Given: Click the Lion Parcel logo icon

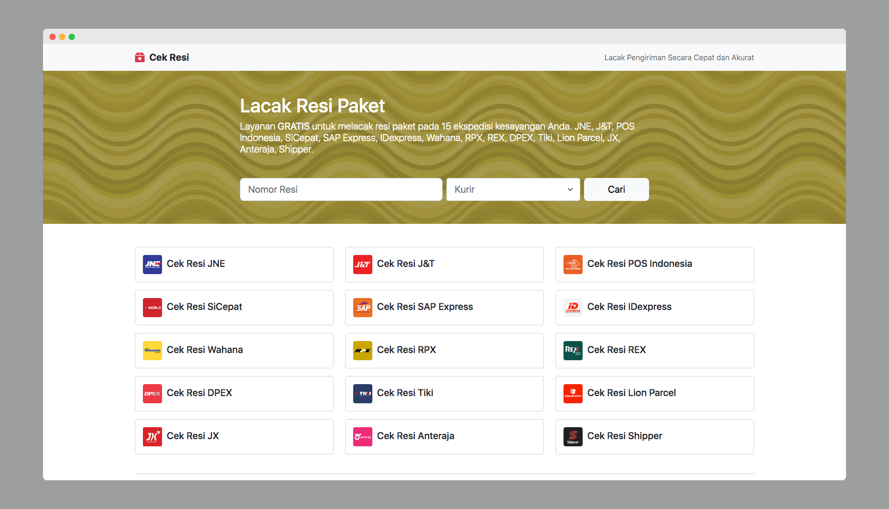Looking at the screenshot, I should (573, 394).
